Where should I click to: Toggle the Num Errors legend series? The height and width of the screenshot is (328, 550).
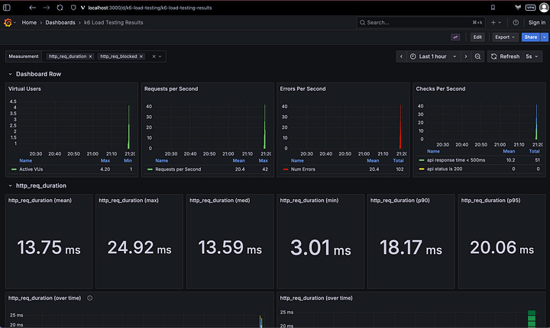304,169
